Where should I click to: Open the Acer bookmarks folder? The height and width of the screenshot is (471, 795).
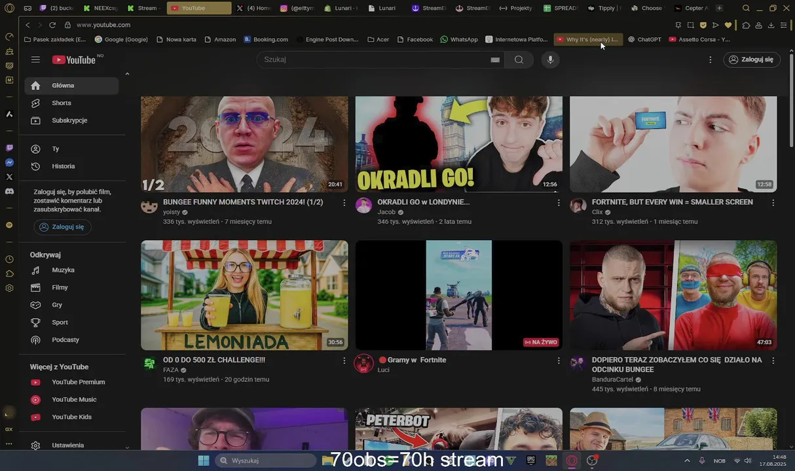tap(379, 39)
